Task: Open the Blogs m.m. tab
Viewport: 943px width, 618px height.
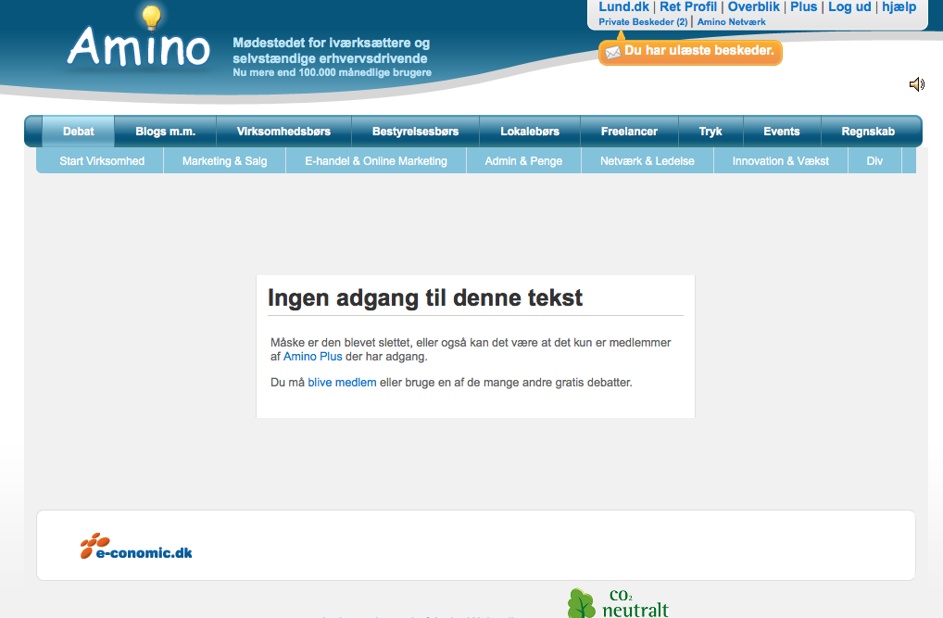Action: click(x=165, y=132)
